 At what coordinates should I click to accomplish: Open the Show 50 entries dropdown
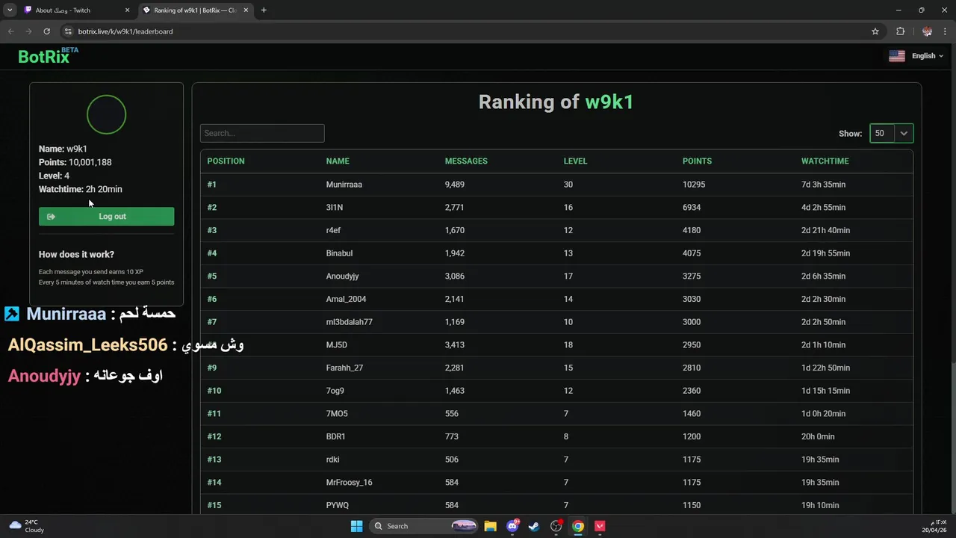891,133
